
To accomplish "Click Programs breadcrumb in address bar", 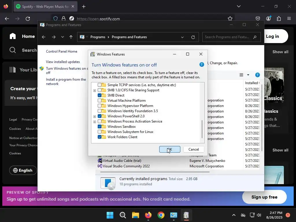I will coord(98,37).
